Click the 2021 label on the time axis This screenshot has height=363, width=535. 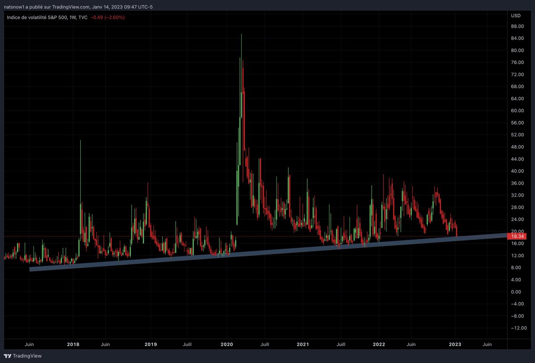click(303, 344)
